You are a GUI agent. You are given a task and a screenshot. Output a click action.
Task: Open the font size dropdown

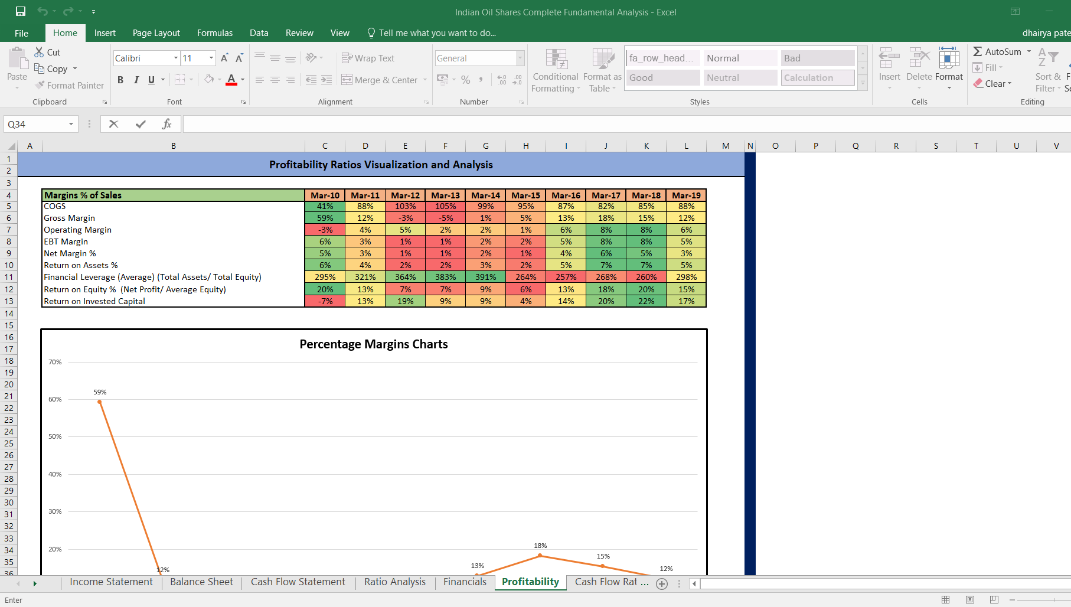click(x=211, y=58)
